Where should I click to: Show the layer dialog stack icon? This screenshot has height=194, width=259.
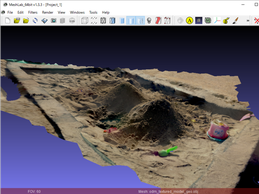point(62,21)
